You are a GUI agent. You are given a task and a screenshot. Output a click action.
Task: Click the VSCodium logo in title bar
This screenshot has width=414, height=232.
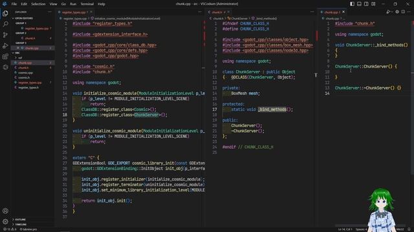5,4
